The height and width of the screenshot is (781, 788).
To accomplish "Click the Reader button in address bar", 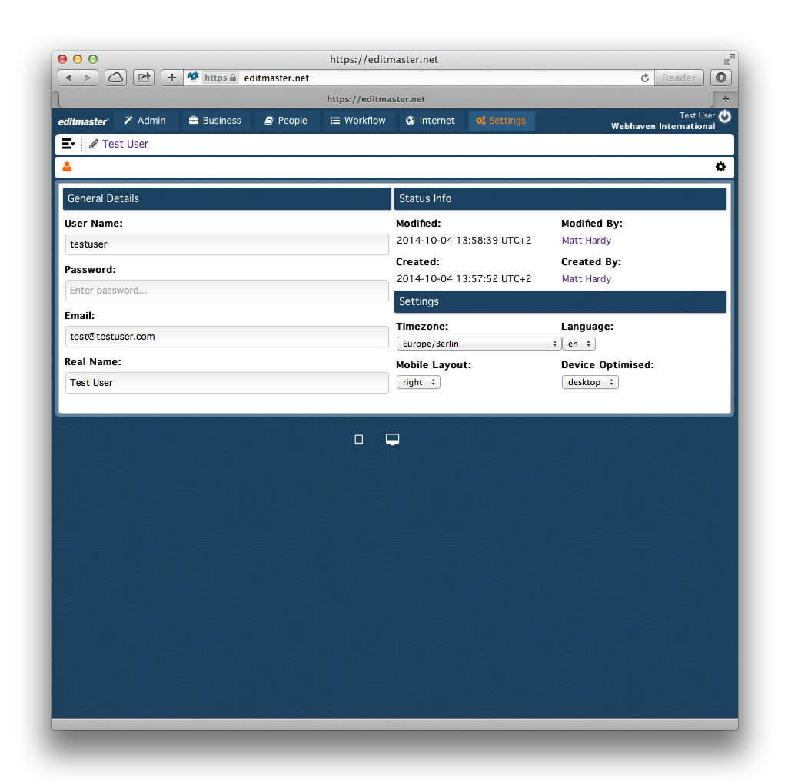I will 679,78.
